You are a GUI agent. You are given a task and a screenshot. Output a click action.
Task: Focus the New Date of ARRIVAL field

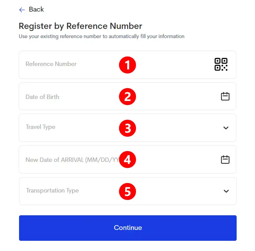(x=128, y=160)
